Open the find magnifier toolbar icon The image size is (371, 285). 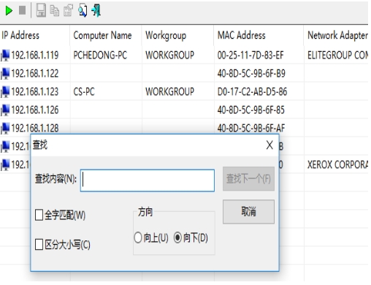[x=83, y=10]
